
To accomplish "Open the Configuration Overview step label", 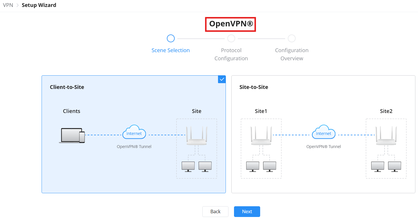I will pyautogui.click(x=292, y=54).
